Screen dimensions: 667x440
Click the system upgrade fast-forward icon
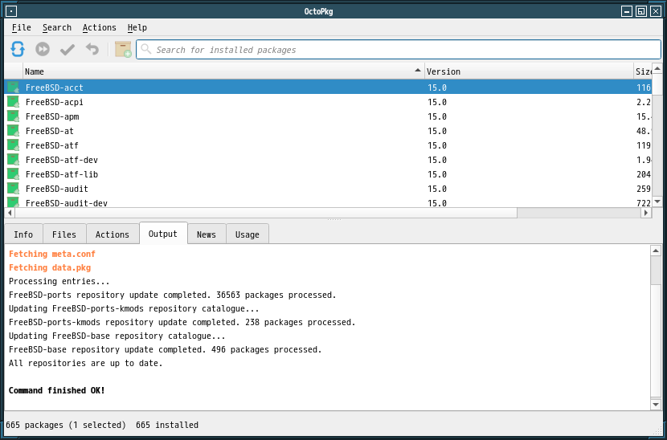pyautogui.click(x=43, y=49)
